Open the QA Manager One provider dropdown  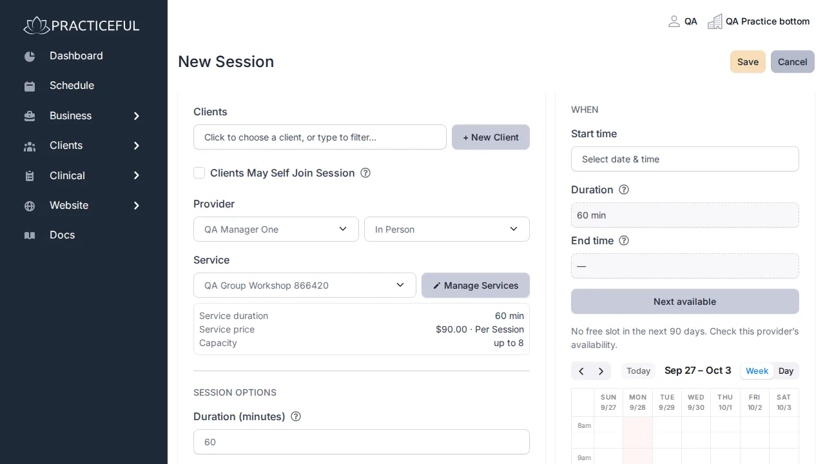pos(276,229)
